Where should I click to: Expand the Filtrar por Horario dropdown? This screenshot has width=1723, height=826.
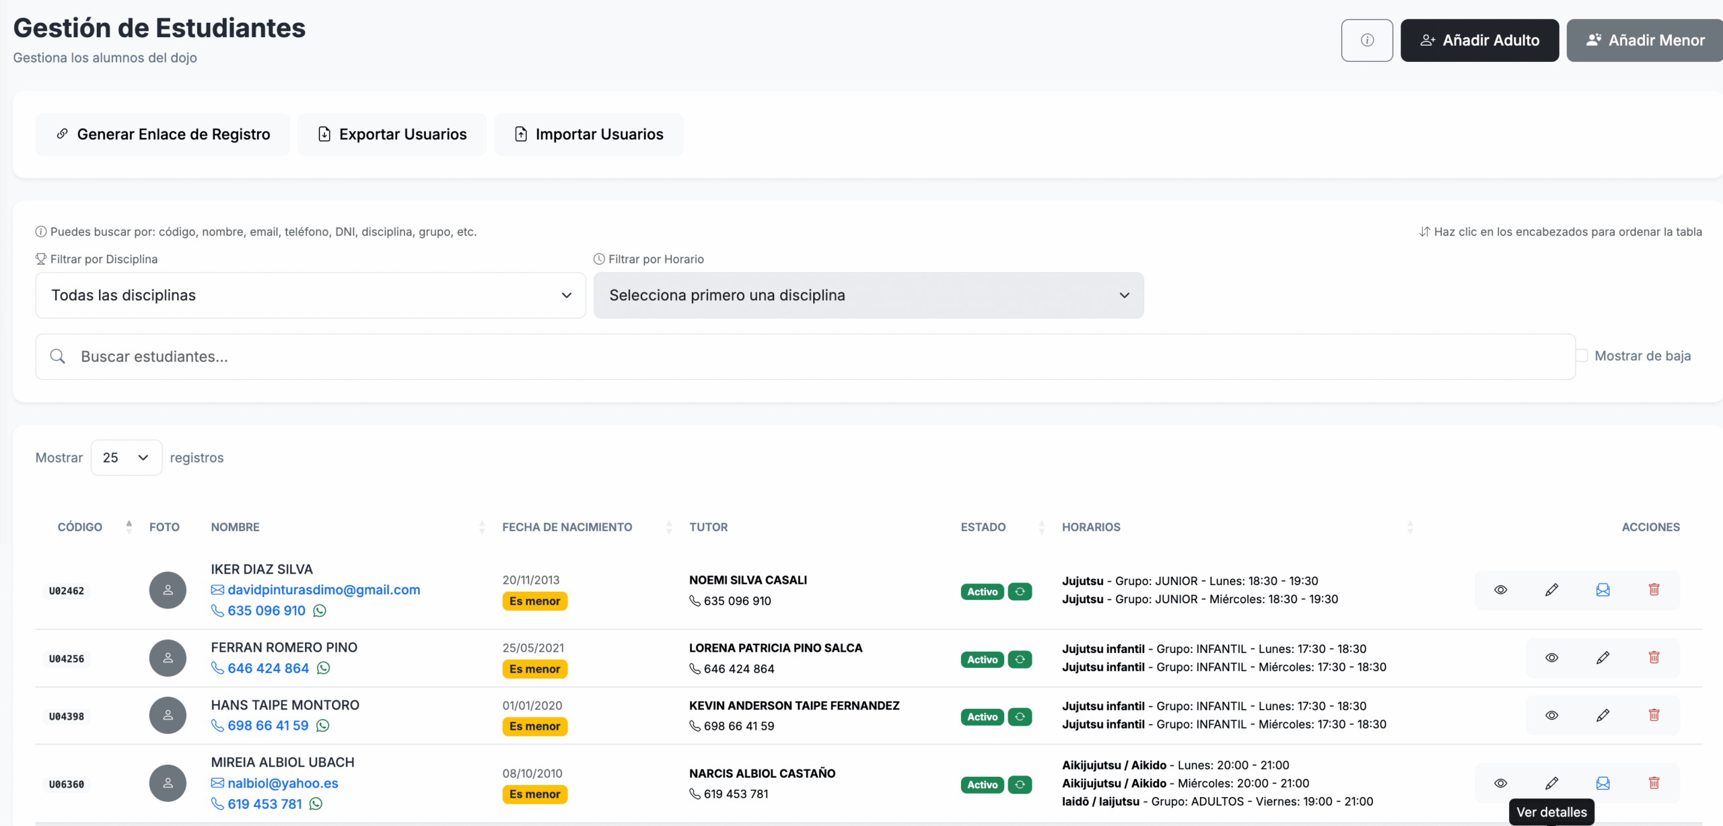[868, 296]
